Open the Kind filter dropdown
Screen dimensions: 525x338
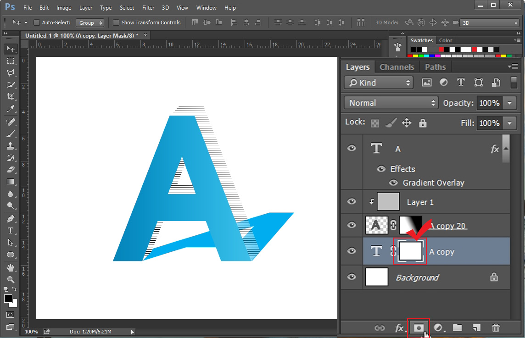[378, 83]
